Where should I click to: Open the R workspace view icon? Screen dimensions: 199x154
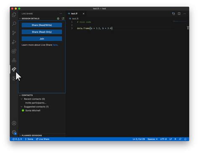[x=14, y=60]
